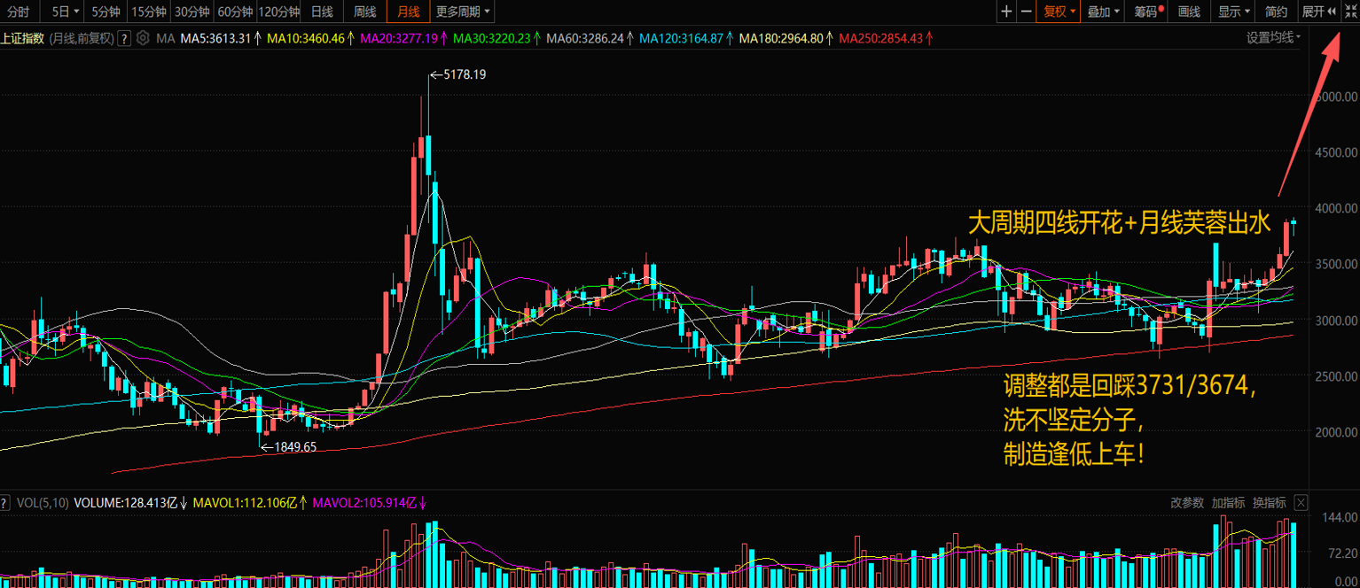Open the 复权 adjustment dropdown
Viewport: 1360px width, 588px height.
pos(1059,12)
